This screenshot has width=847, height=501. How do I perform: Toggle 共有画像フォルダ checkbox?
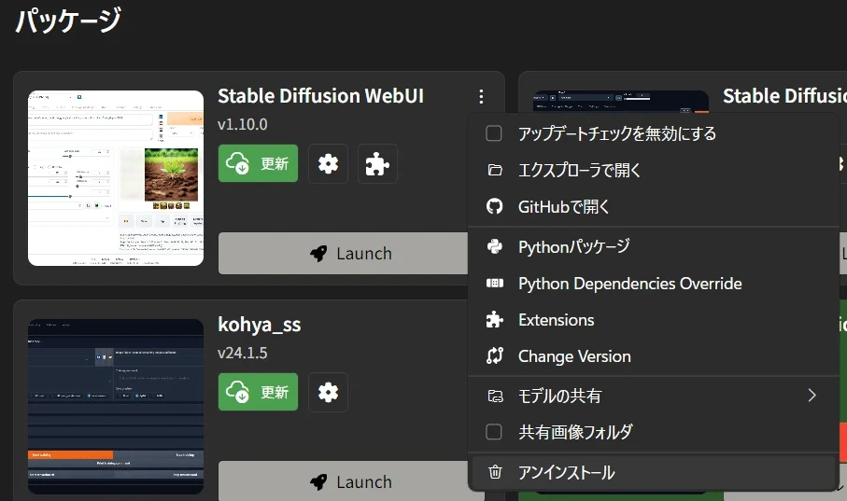point(494,432)
